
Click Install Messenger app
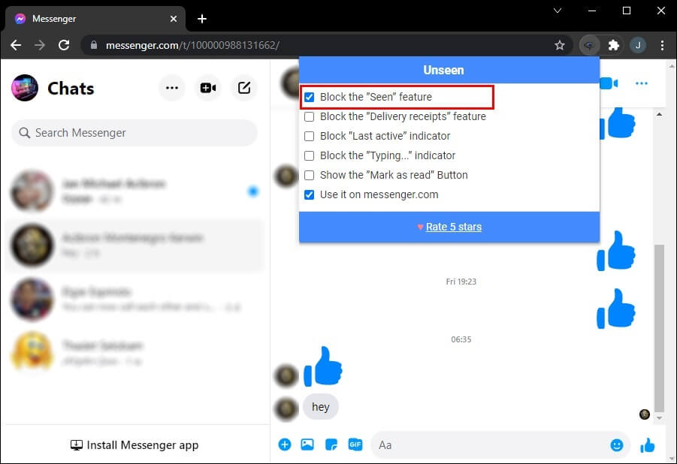click(x=134, y=445)
